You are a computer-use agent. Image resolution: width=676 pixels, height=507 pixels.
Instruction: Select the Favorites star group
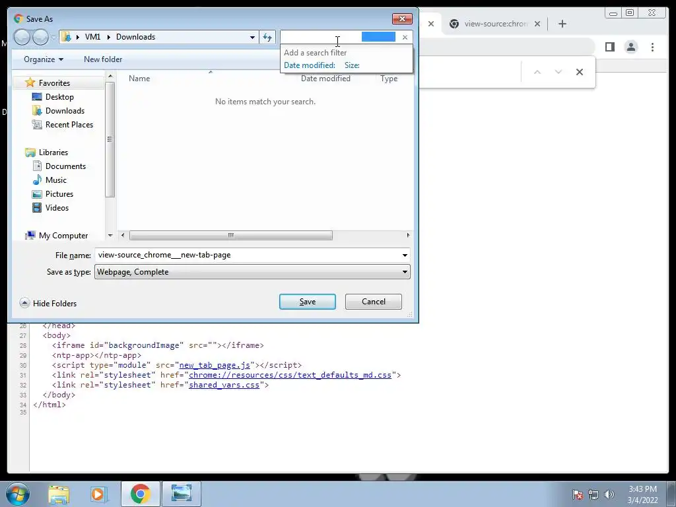[x=54, y=83]
